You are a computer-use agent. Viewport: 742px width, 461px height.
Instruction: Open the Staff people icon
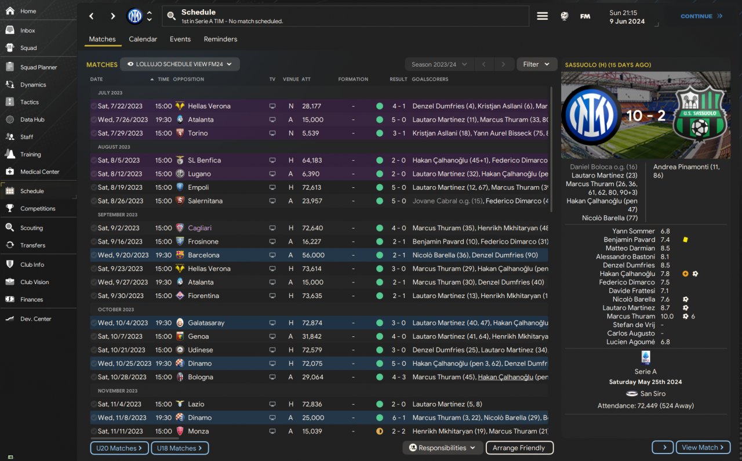pos(10,137)
